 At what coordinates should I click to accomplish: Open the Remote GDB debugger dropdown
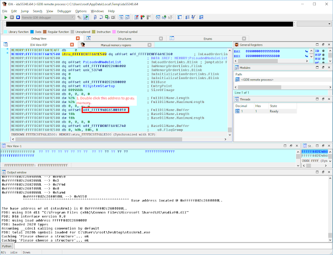pyautogui.click(x=48, y=17)
